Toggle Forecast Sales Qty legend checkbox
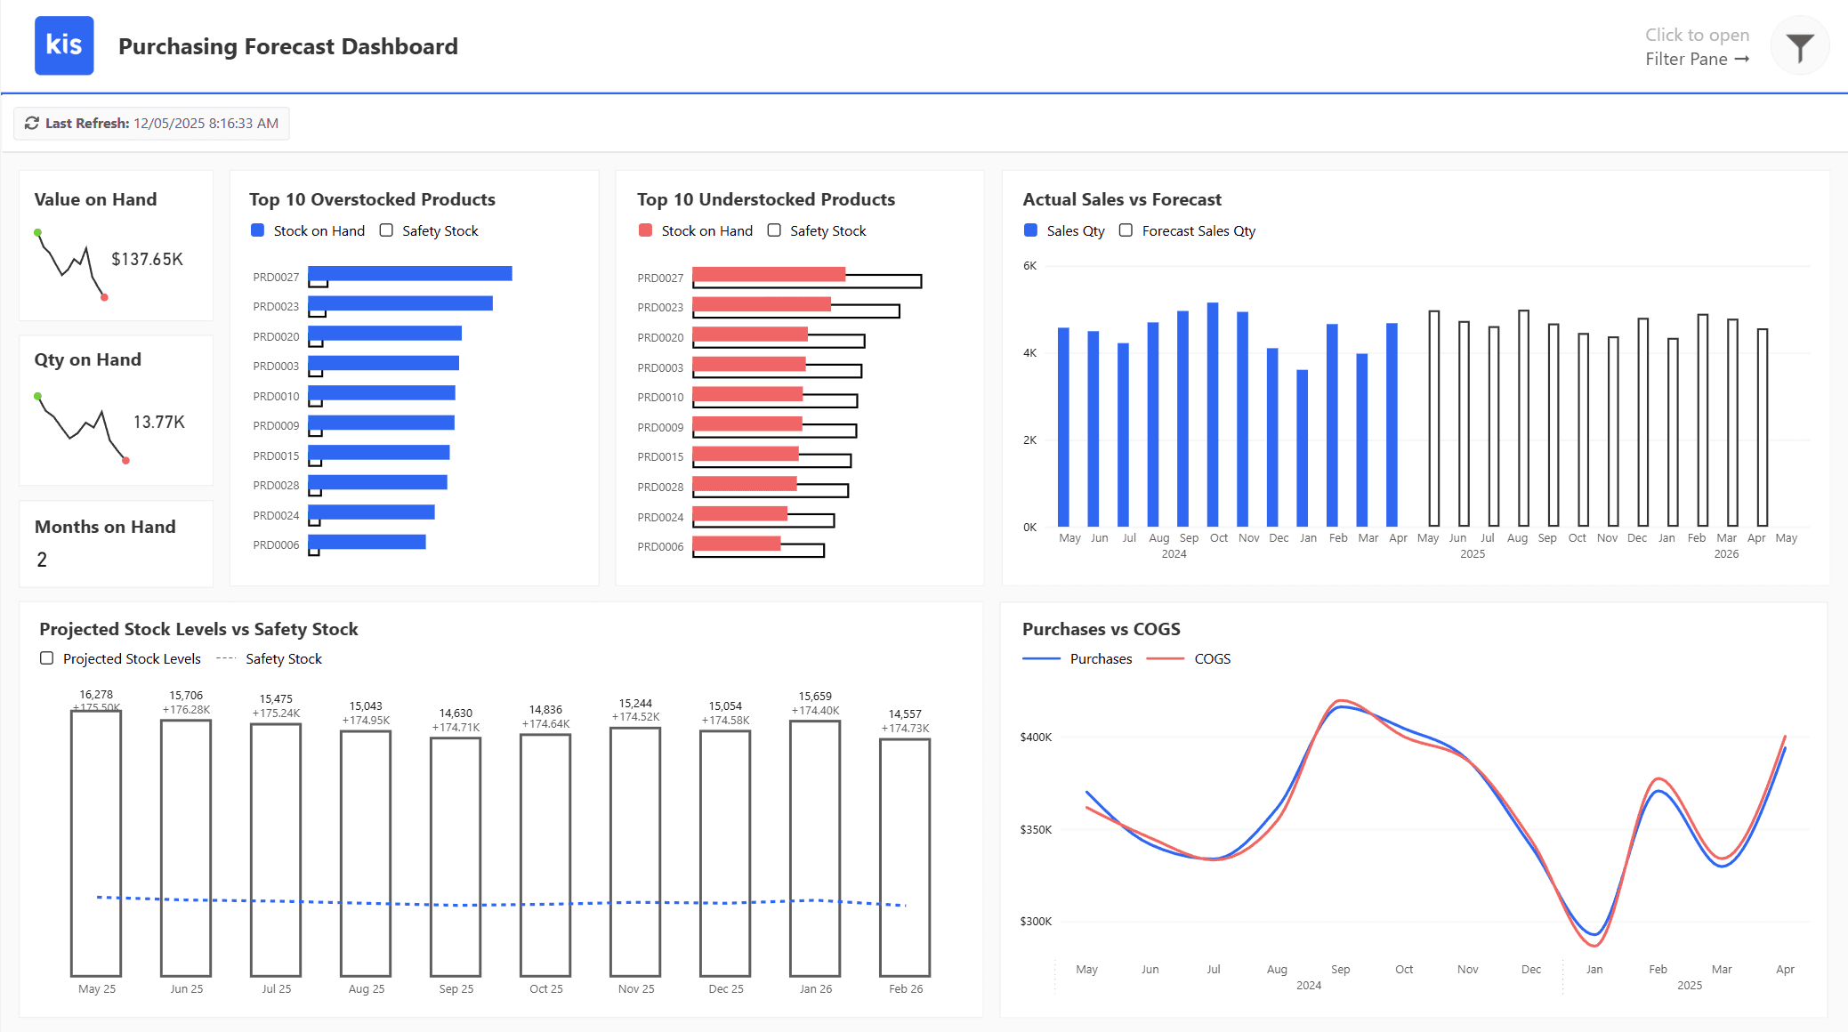 1126,230
